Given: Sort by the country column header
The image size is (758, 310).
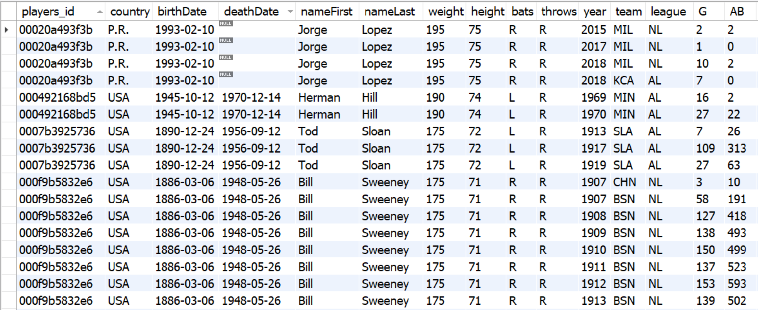Looking at the screenshot, I should pos(129,12).
